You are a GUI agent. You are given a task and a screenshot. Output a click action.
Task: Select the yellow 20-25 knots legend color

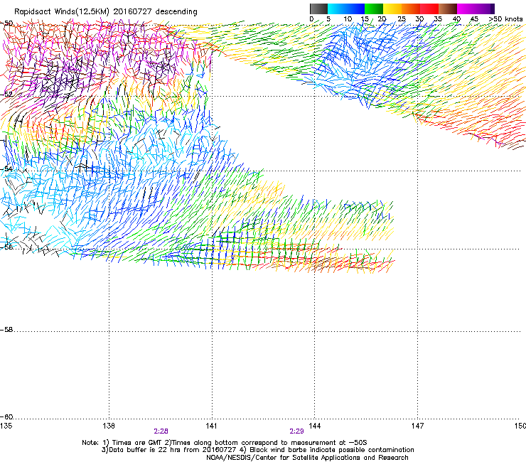[392, 9]
